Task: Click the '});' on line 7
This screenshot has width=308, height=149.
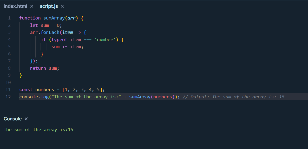Action: tap(34, 61)
